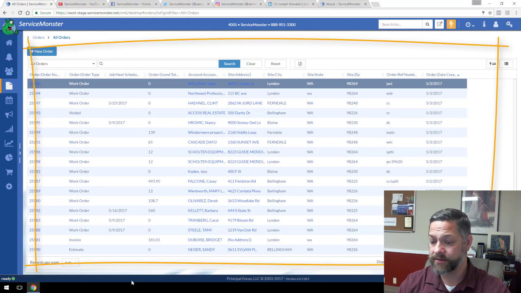Open the Home icon in sidebar

pos(9,43)
